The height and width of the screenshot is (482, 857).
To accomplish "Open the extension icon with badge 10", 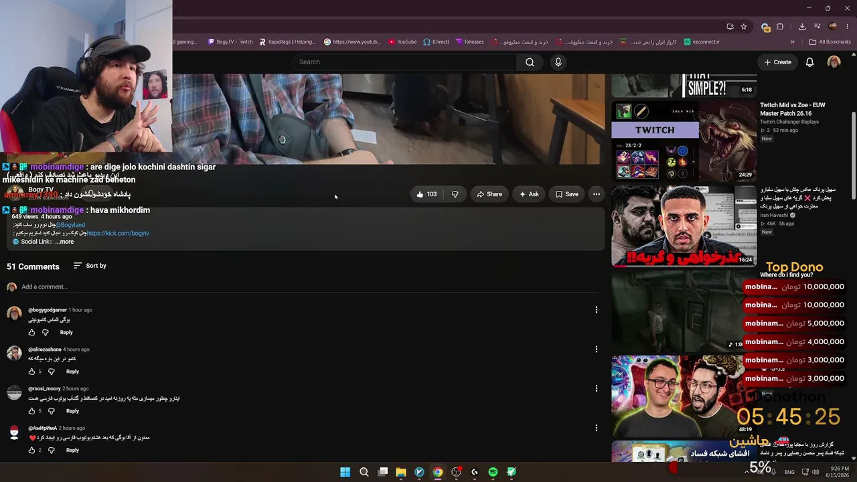I will click(765, 27).
